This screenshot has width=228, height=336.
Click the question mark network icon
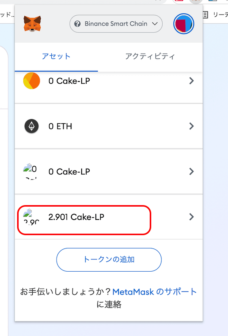(x=77, y=24)
